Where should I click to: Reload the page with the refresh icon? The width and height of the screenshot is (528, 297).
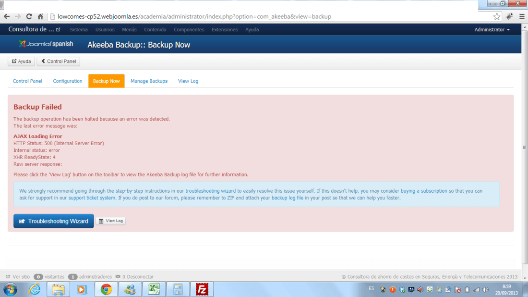(x=29, y=16)
